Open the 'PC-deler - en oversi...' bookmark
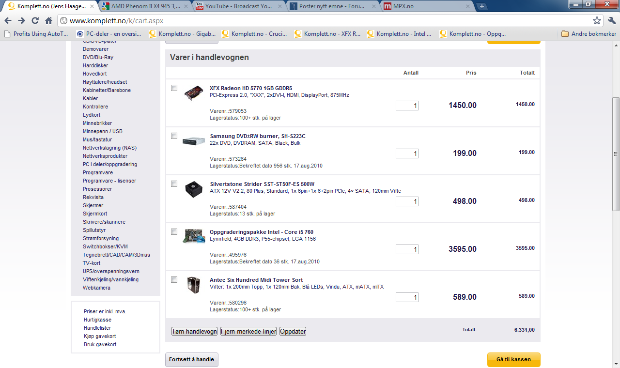 (x=109, y=34)
